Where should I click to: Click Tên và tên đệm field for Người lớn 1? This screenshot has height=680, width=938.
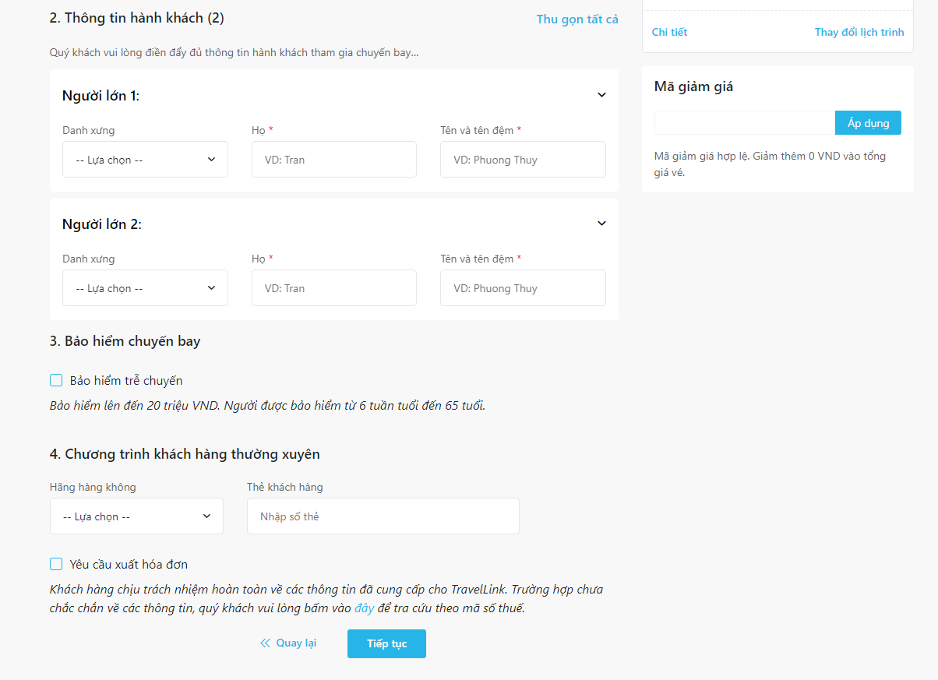(522, 160)
